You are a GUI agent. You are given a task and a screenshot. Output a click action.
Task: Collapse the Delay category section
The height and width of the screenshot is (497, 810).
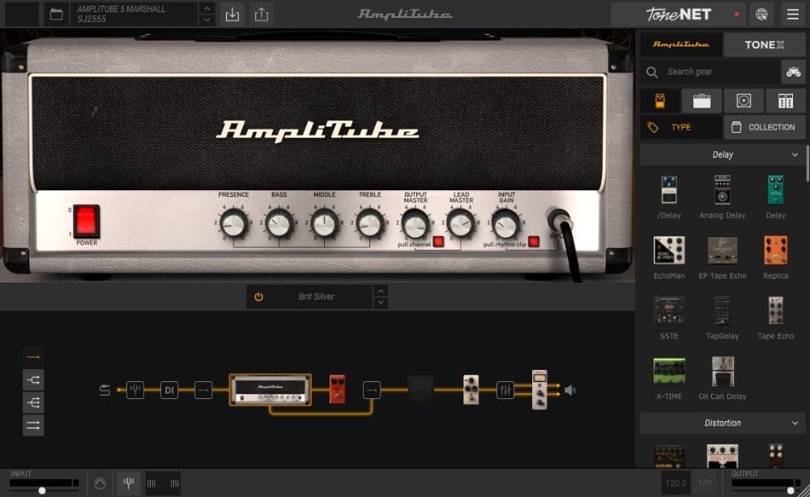[x=723, y=155]
